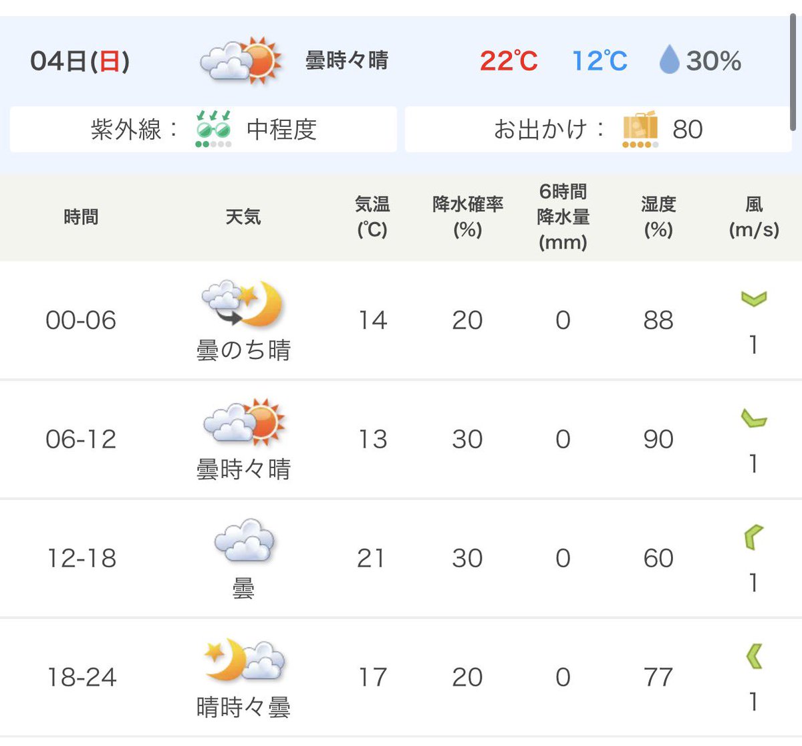This screenshot has height=746, width=802.
Task: Click the 00-06 cloud-to-moon weather icon
Action: pos(243,304)
